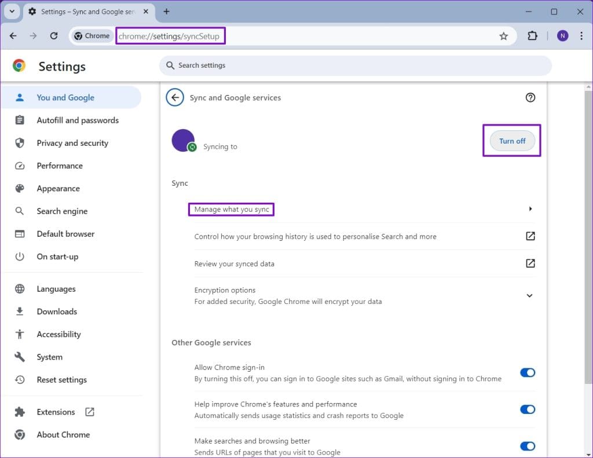This screenshot has width=593, height=458.
Task: Click the Turn off sync button
Action: tap(512, 141)
